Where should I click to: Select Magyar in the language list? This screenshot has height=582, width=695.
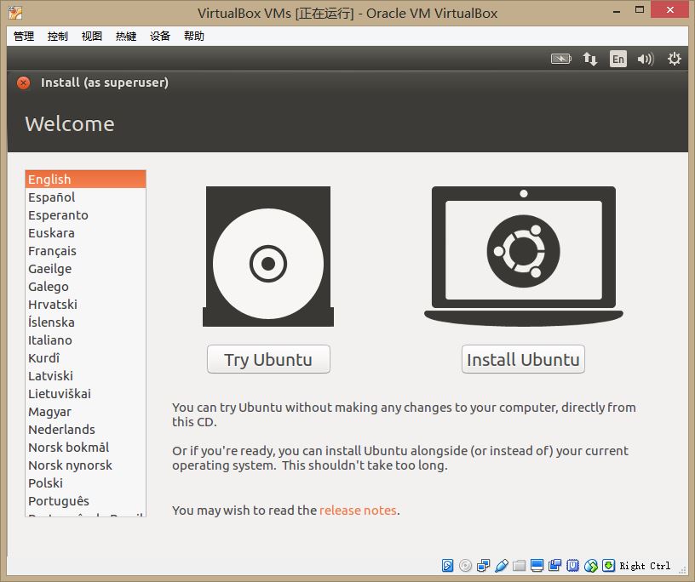point(85,412)
